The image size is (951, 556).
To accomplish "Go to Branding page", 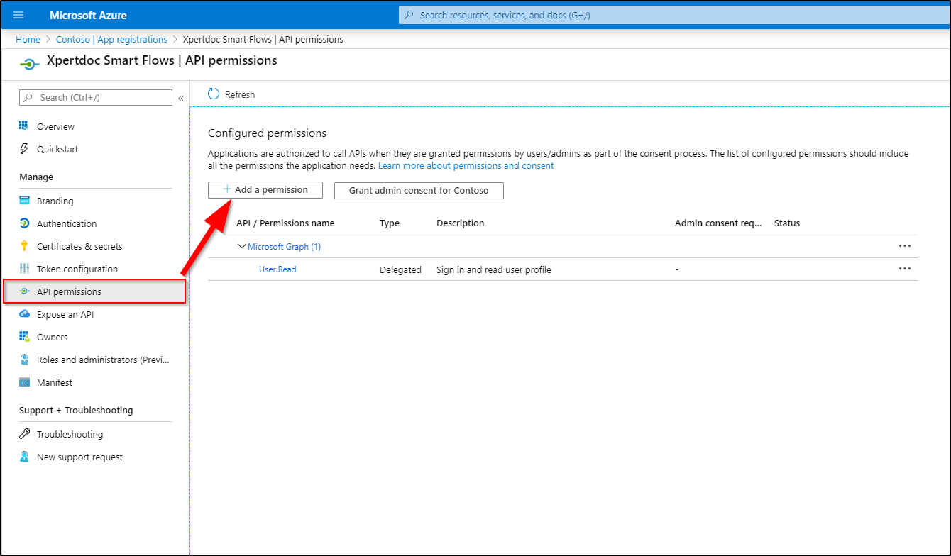I will pos(55,201).
